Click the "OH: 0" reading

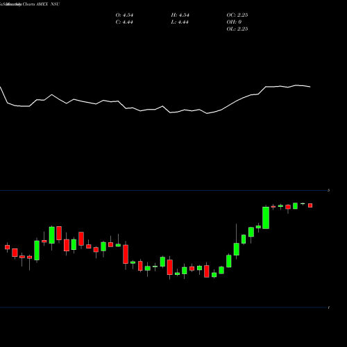(x=234, y=22)
